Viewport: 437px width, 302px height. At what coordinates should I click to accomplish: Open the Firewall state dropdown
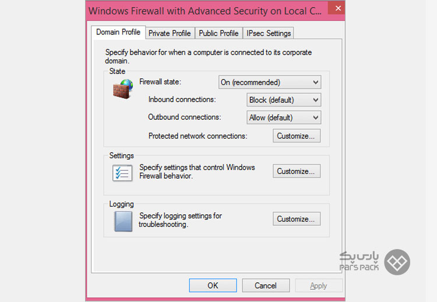pos(270,82)
